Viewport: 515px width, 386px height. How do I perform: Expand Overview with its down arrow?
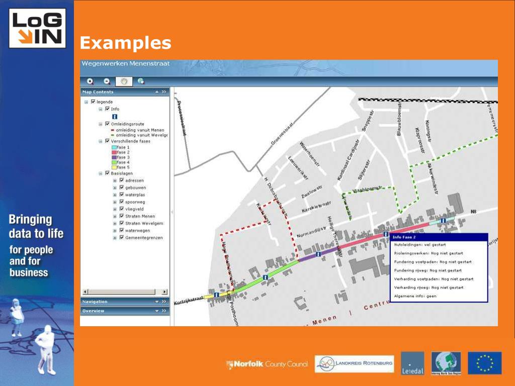click(157, 311)
